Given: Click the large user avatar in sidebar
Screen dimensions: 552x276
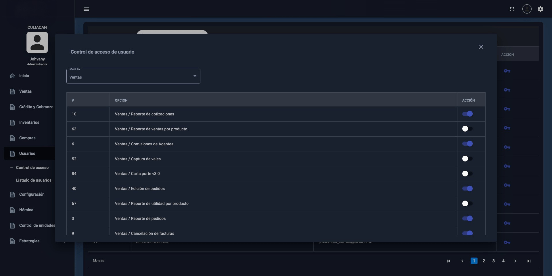Looking at the screenshot, I should tap(37, 42).
